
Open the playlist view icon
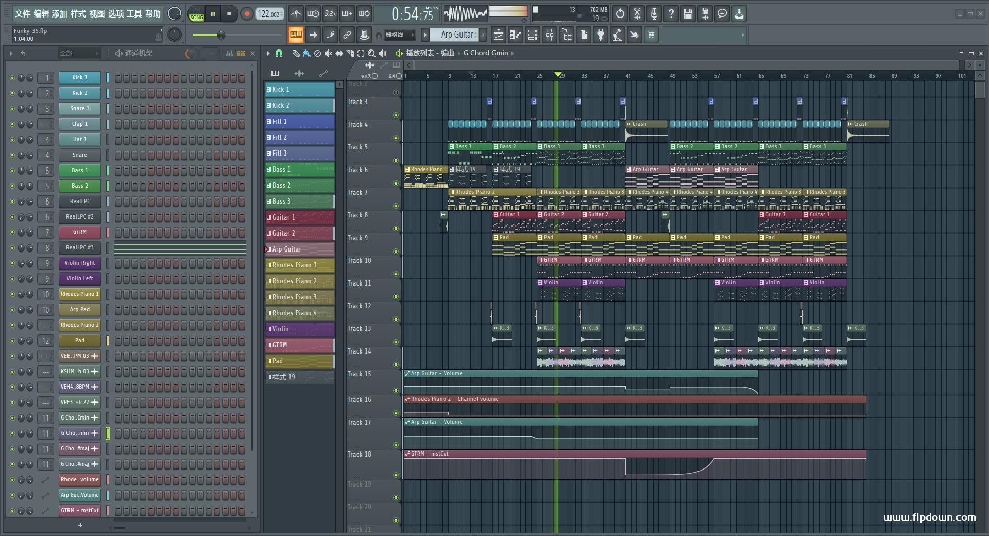click(498, 35)
